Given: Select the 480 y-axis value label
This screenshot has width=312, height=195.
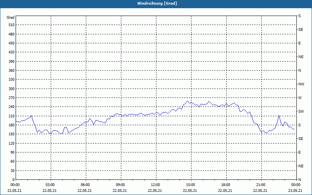Looking at the screenshot, I should pyautogui.click(x=12, y=34).
